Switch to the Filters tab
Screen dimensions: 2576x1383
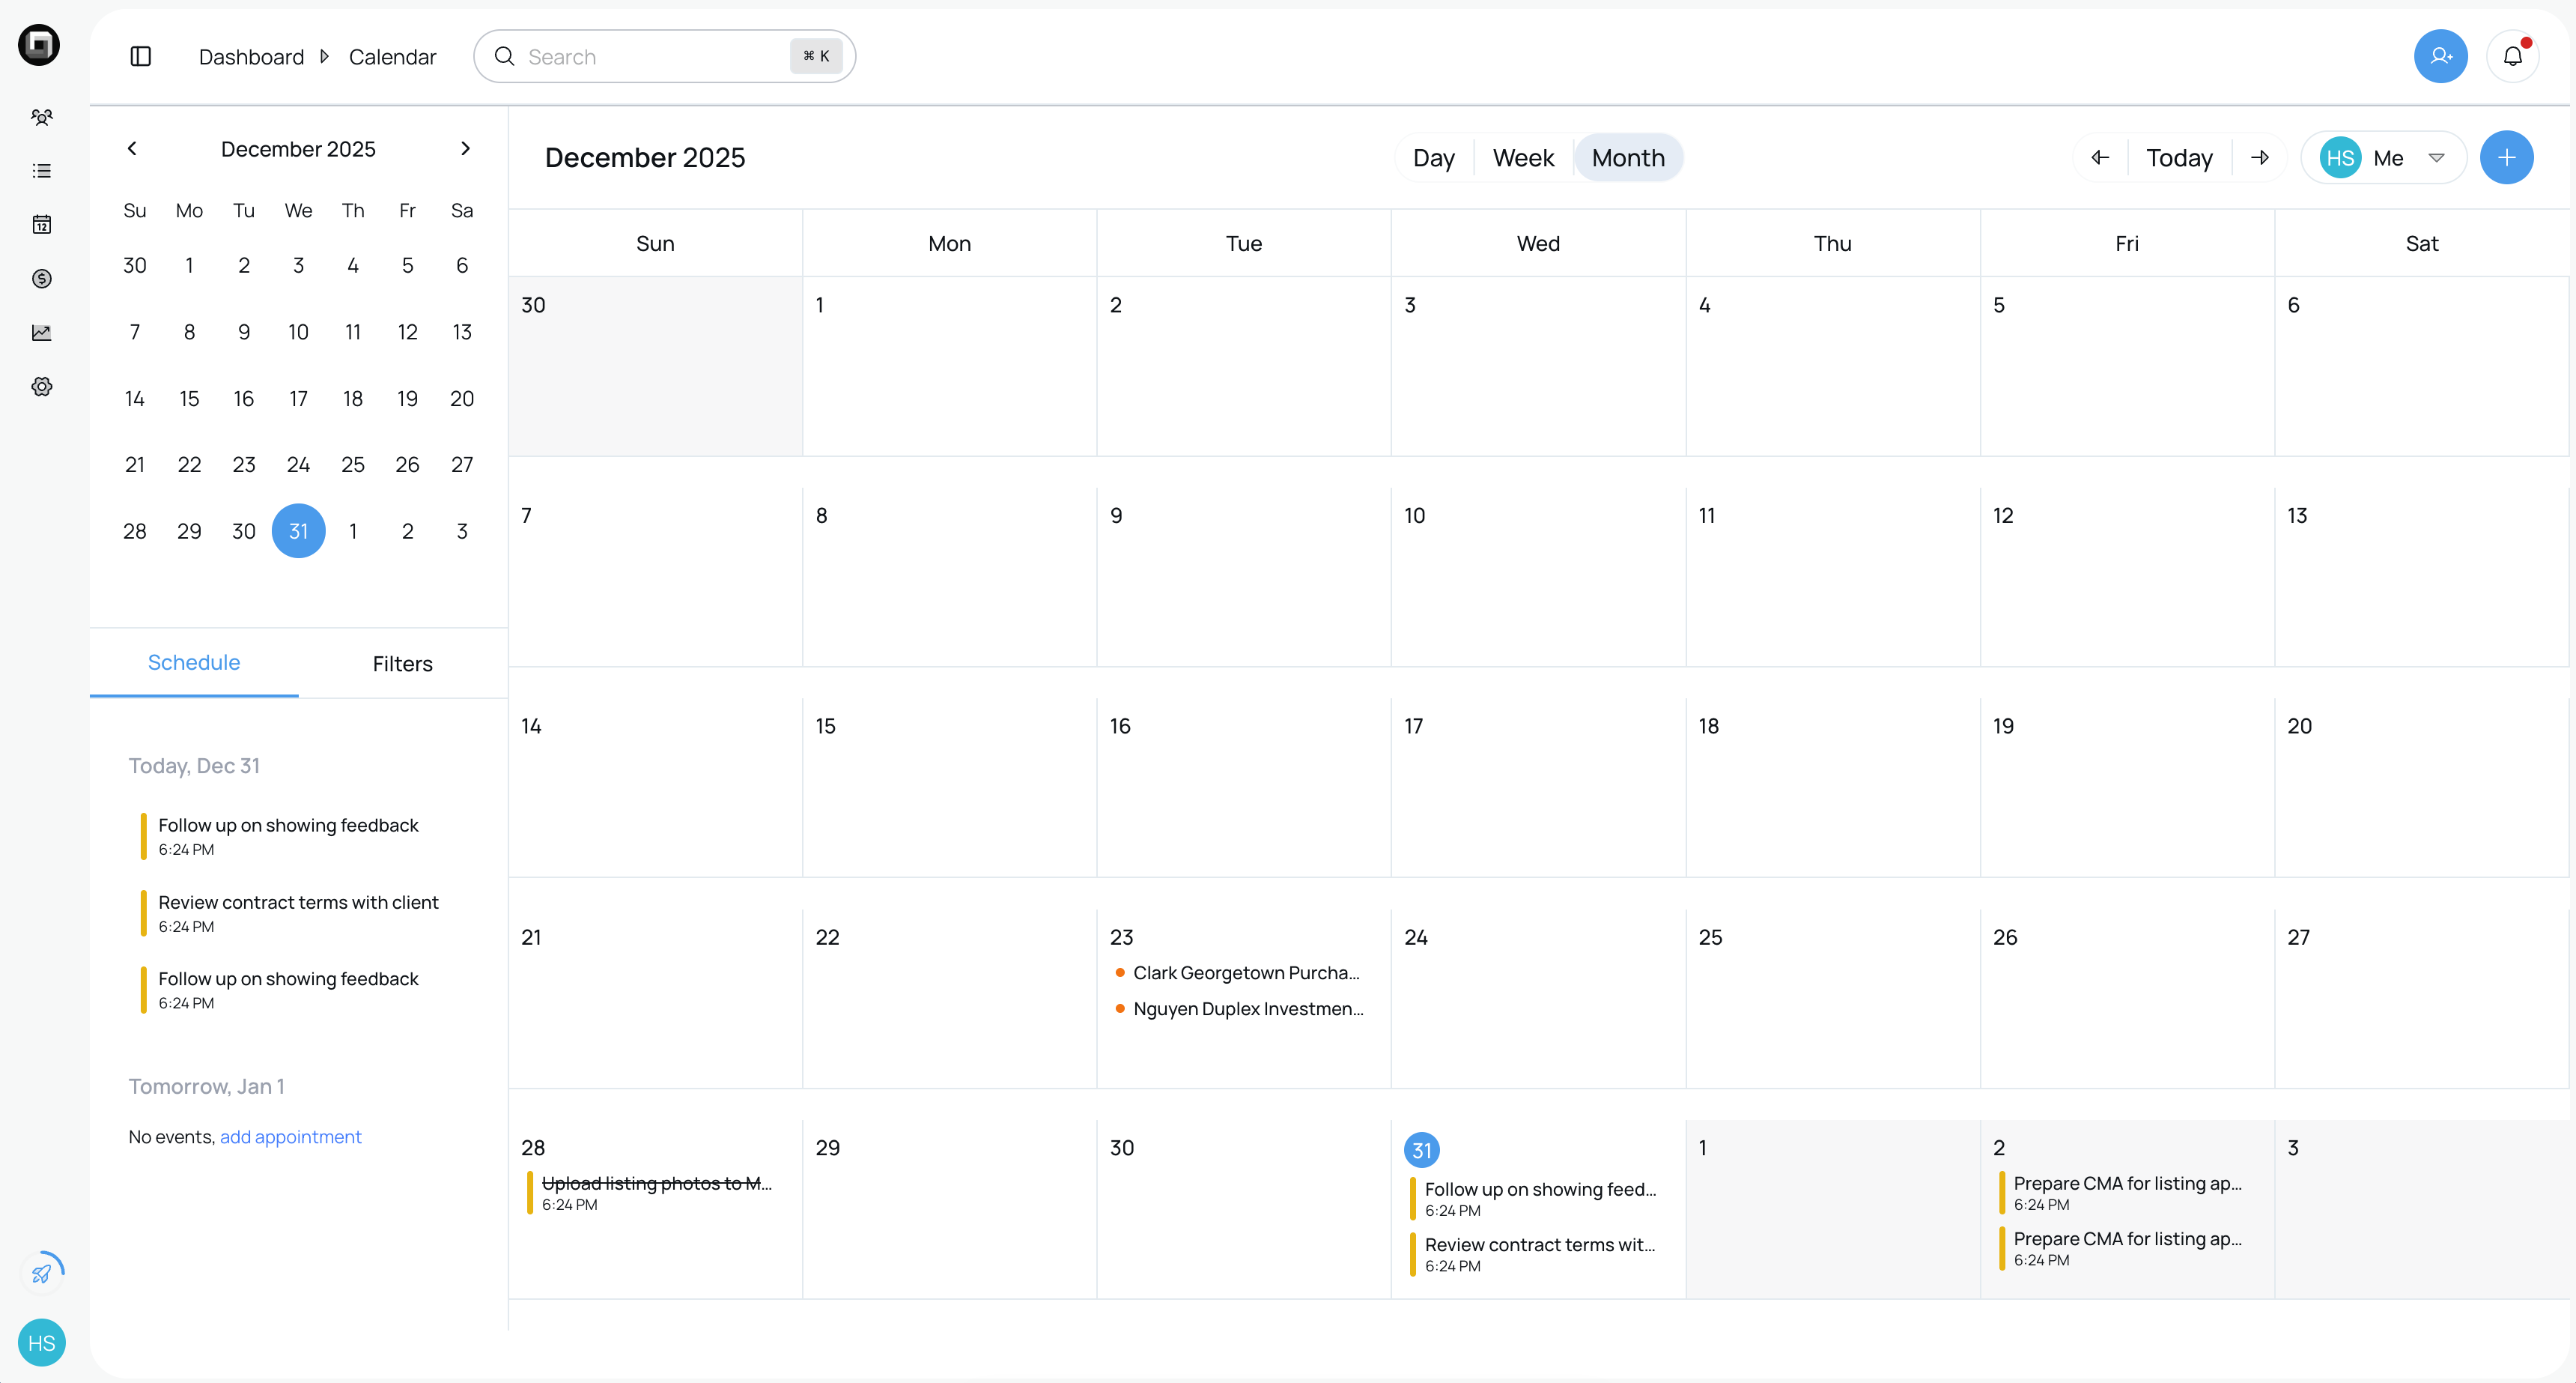(x=402, y=664)
